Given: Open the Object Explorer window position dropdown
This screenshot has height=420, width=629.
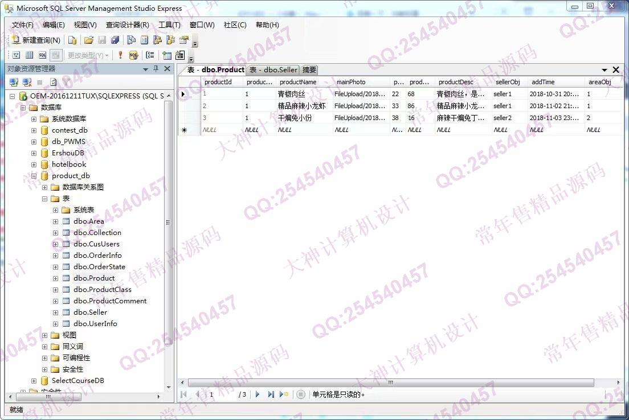Looking at the screenshot, I should click(x=146, y=69).
